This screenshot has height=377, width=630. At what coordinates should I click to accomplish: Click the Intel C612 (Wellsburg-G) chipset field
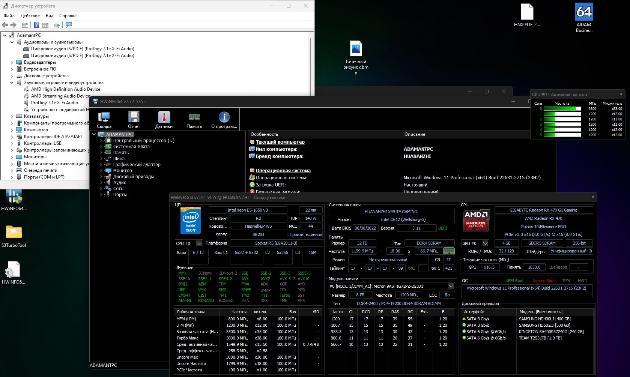point(403,219)
